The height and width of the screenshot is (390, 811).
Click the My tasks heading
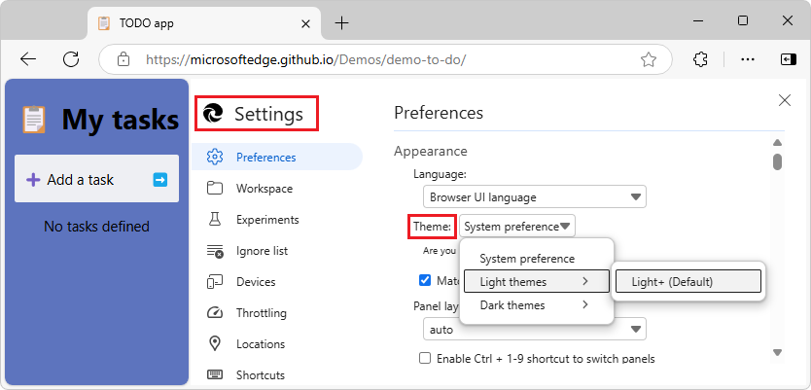[x=120, y=120]
